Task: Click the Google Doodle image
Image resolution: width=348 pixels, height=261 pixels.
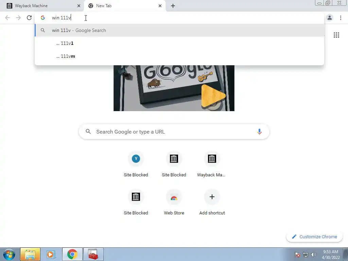Action: point(174,88)
